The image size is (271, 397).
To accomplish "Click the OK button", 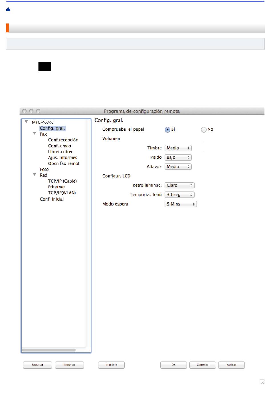I will 173,365.
